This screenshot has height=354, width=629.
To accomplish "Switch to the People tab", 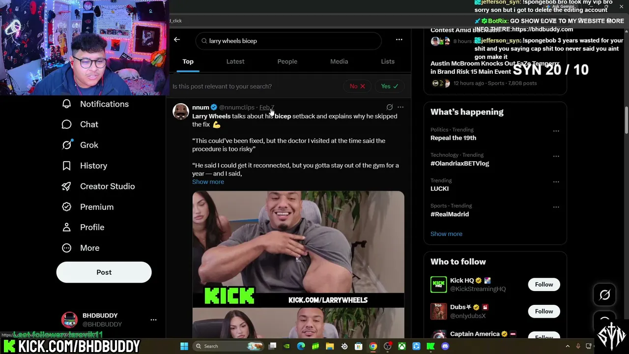I will click(287, 61).
